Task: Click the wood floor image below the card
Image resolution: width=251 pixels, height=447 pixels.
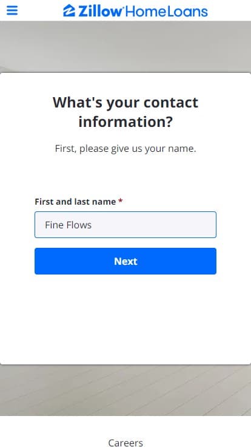Action: [125, 390]
